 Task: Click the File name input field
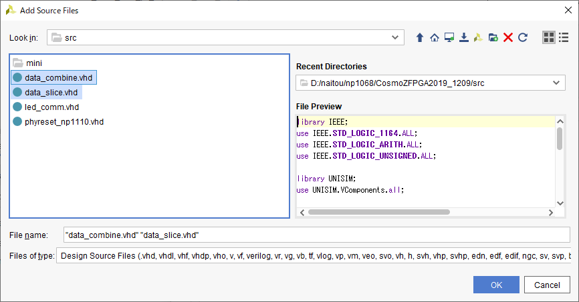(316, 235)
